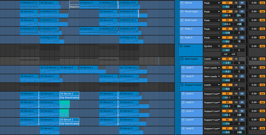Select the teal clip on track 64 Lead 2 row
This screenshot has width=266, height=135.
coord(65,104)
